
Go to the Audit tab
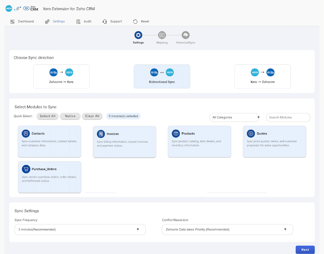coord(84,21)
